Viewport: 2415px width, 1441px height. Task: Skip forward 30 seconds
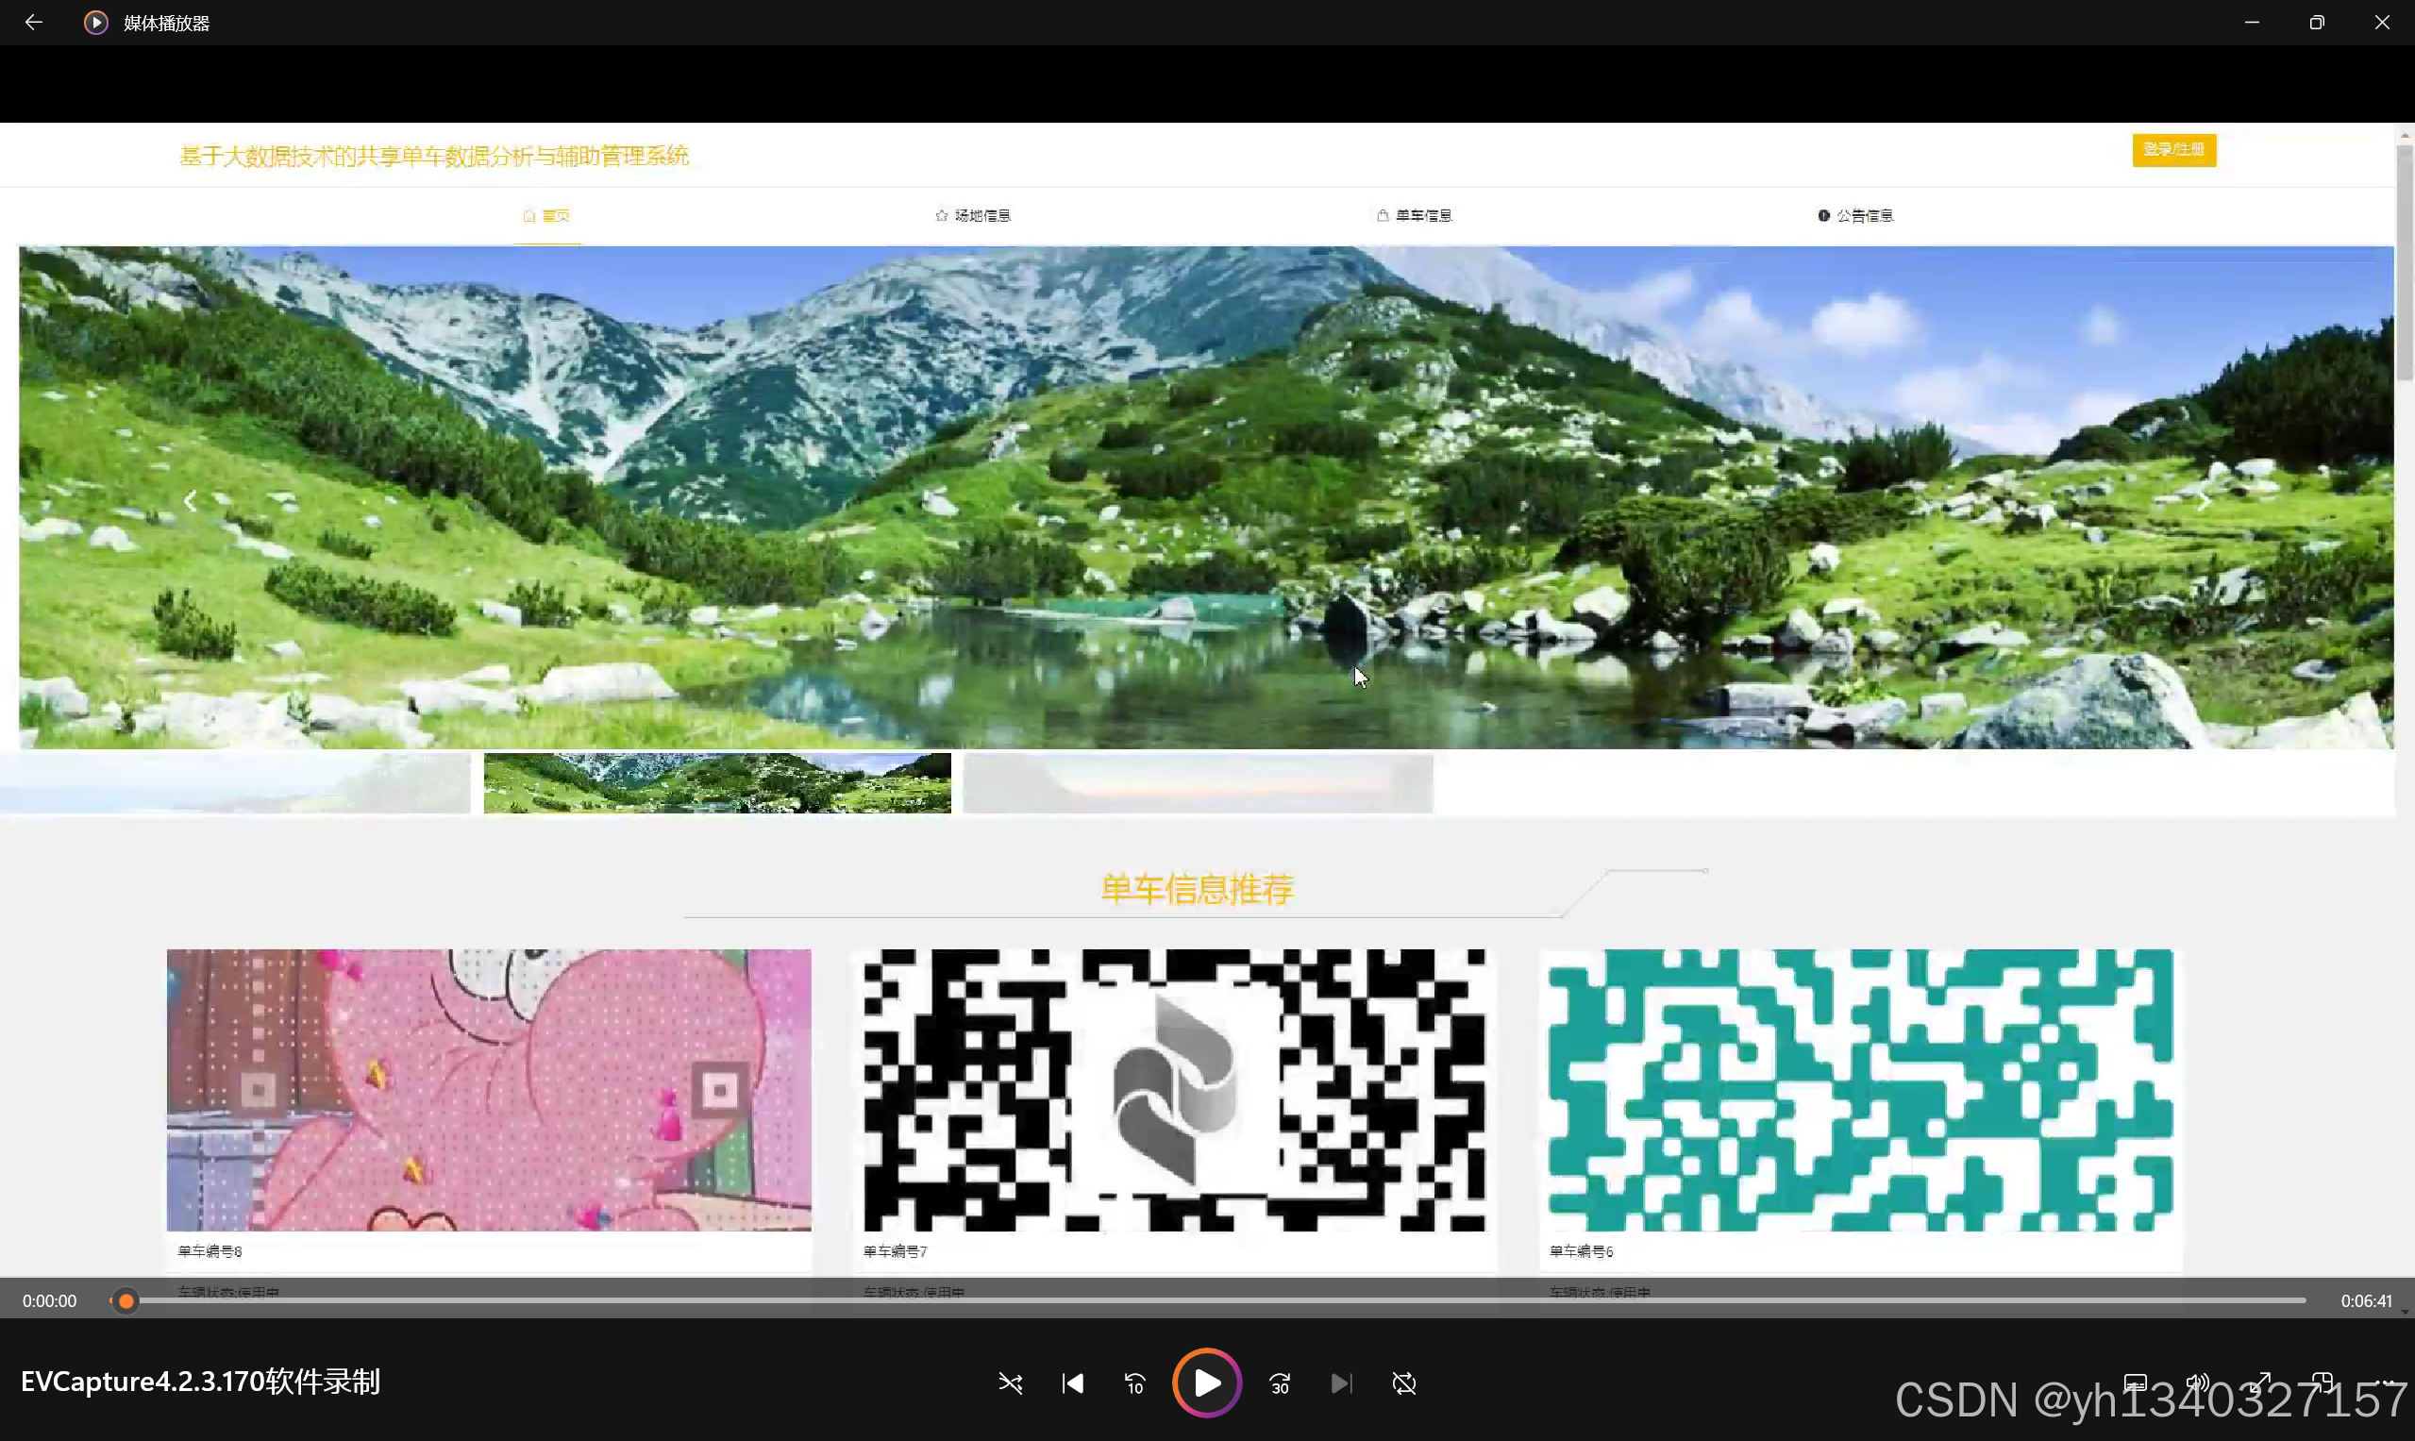[1279, 1382]
